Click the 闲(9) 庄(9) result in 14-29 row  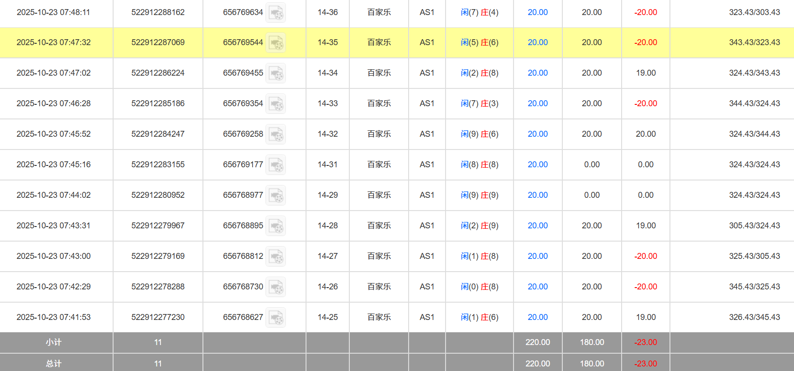479,195
